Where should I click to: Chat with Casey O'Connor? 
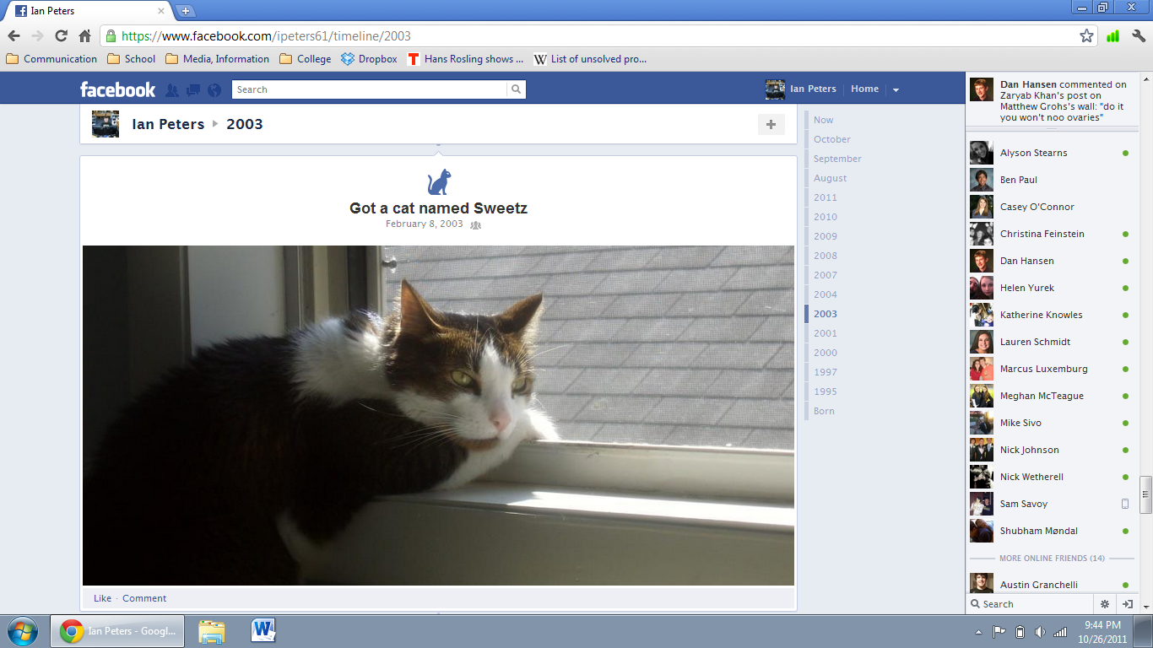tap(1050, 207)
